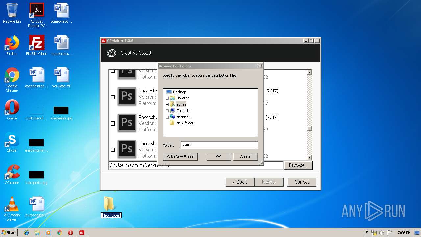Screen dimensions: 421x237
Task: Open the VLC media player shortcut
Action: 12,209
